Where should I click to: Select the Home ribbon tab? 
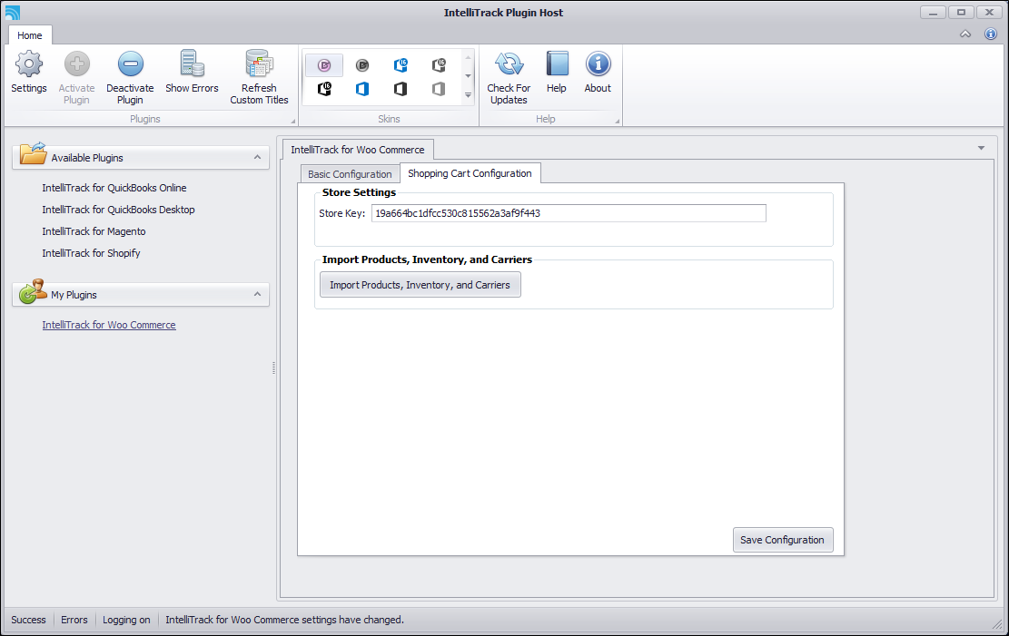(30, 35)
